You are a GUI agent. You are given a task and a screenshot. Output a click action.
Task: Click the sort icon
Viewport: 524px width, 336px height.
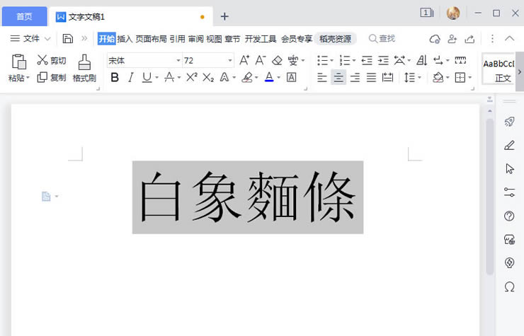[x=422, y=60]
